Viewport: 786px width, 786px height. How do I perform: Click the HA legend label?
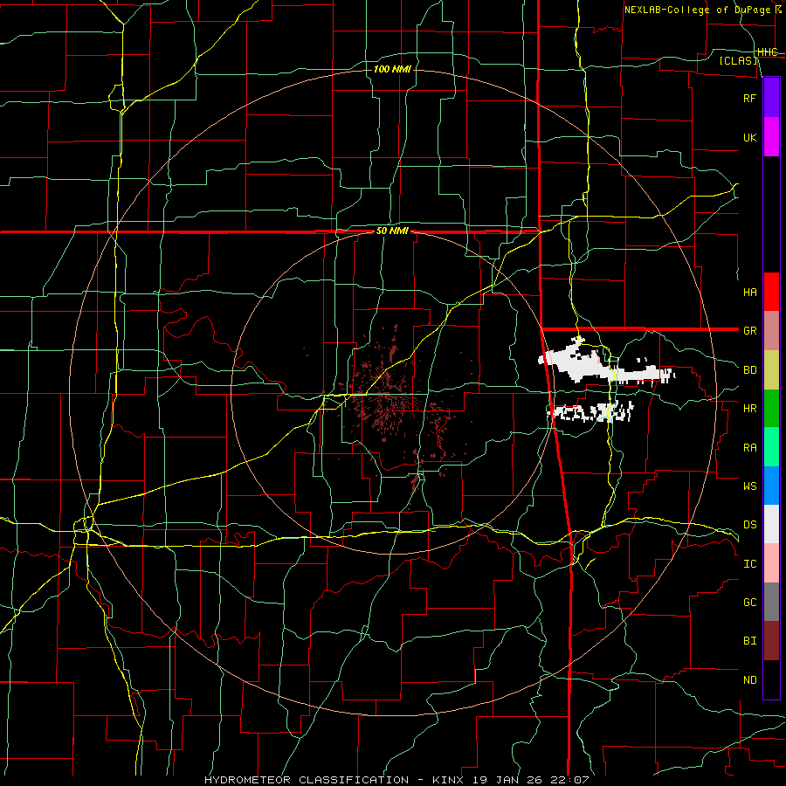pyautogui.click(x=749, y=292)
